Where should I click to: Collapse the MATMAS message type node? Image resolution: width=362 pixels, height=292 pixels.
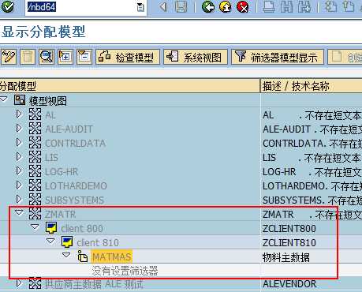tap(66, 255)
